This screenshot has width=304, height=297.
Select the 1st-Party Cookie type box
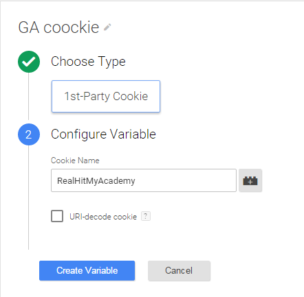(106, 96)
